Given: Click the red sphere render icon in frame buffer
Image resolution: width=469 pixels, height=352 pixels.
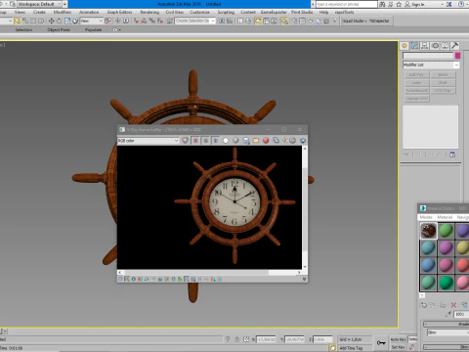Looking at the screenshot, I should point(266,141).
